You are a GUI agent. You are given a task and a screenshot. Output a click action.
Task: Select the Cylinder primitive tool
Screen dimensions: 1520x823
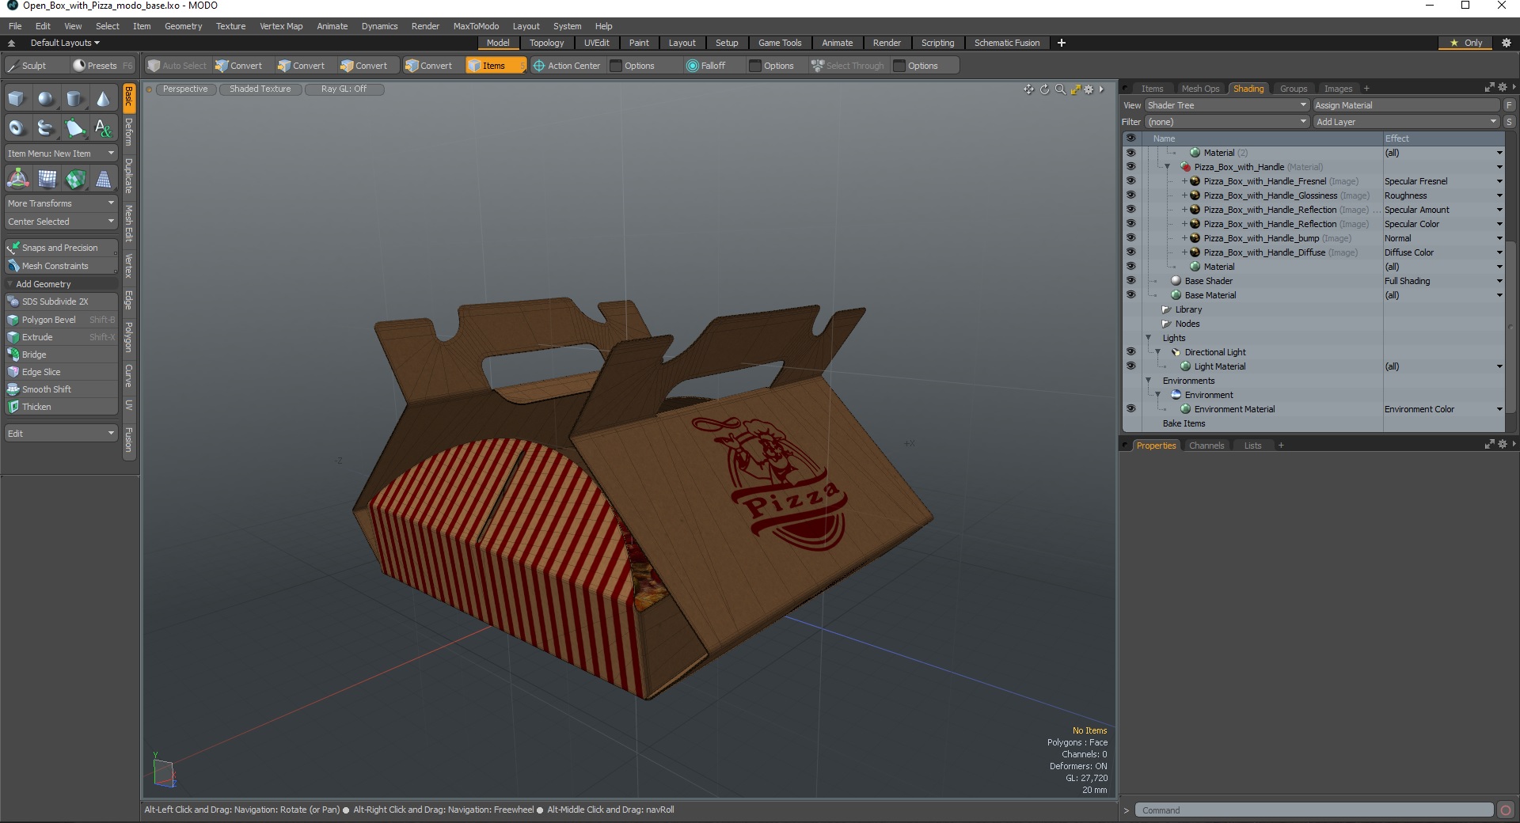(x=74, y=99)
